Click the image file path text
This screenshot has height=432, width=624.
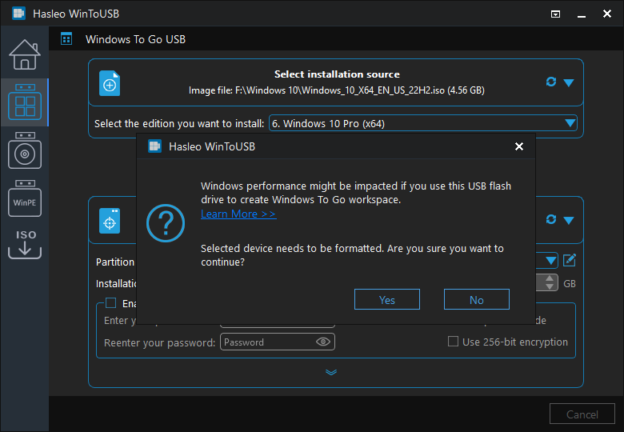tap(337, 90)
